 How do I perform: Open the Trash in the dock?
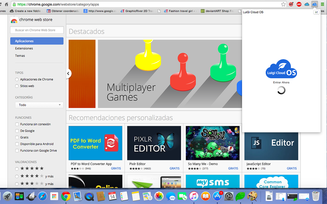tap(316, 196)
